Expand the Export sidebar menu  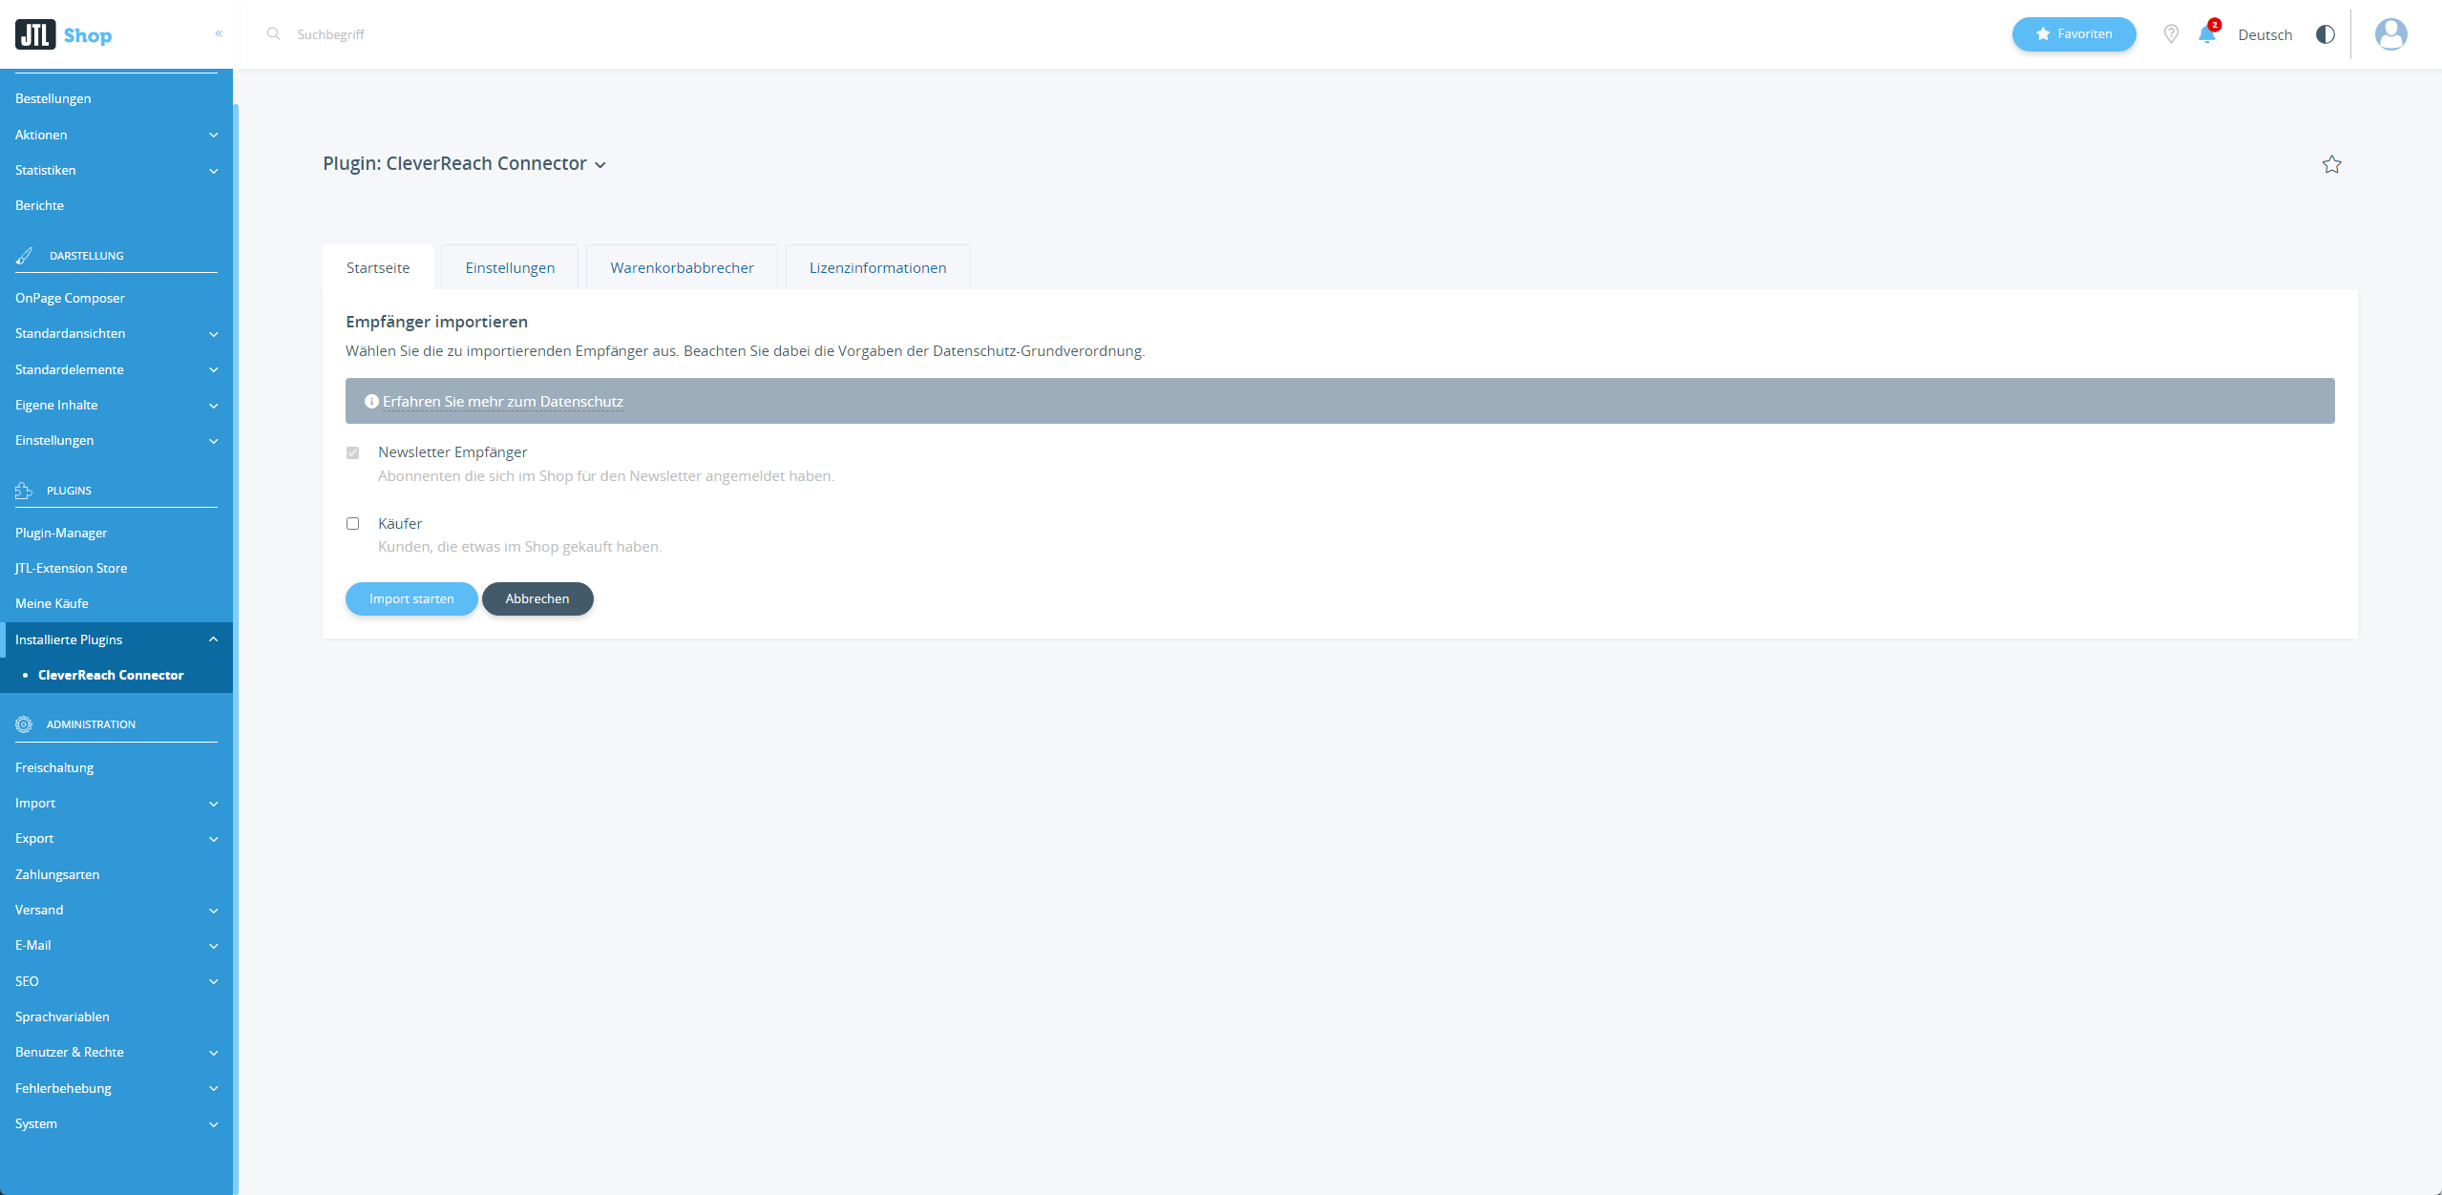pyautogui.click(x=116, y=838)
